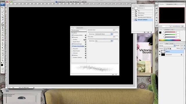Click trash icon in the Protokoll panel

coord(151,32)
